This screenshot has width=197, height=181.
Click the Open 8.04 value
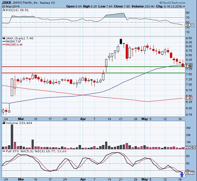click(74, 6)
